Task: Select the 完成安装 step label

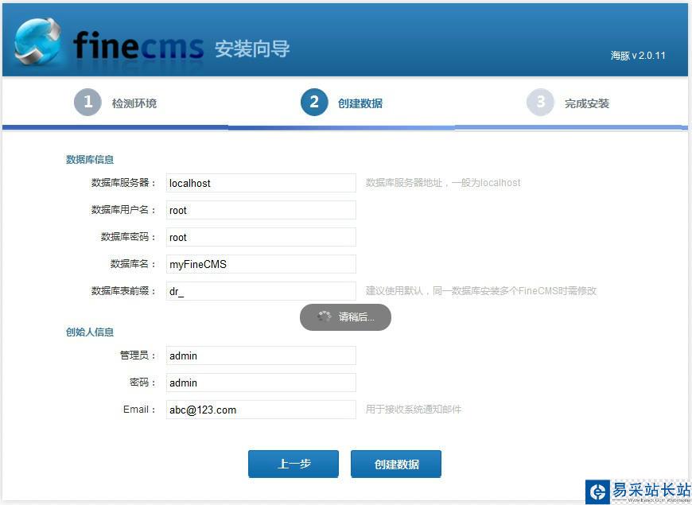Action: coord(587,103)
